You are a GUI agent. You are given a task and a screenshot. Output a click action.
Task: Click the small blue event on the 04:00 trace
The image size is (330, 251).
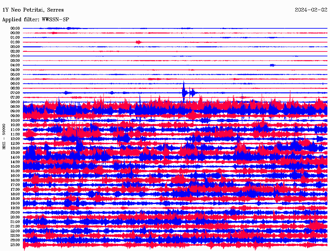272,65
